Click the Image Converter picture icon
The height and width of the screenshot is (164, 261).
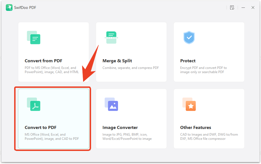point(111,104)
